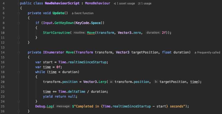Click line number 13 in the gutter
Screen dimensions: 222x114
click(x=3, y=47)
